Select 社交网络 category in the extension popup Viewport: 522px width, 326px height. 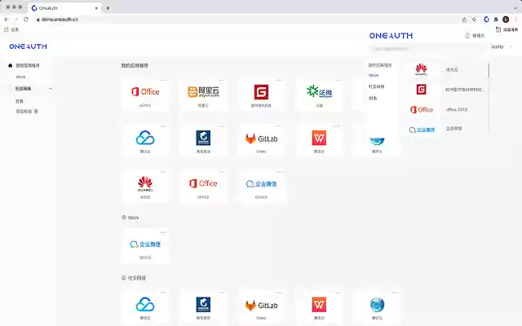(376, 86)
